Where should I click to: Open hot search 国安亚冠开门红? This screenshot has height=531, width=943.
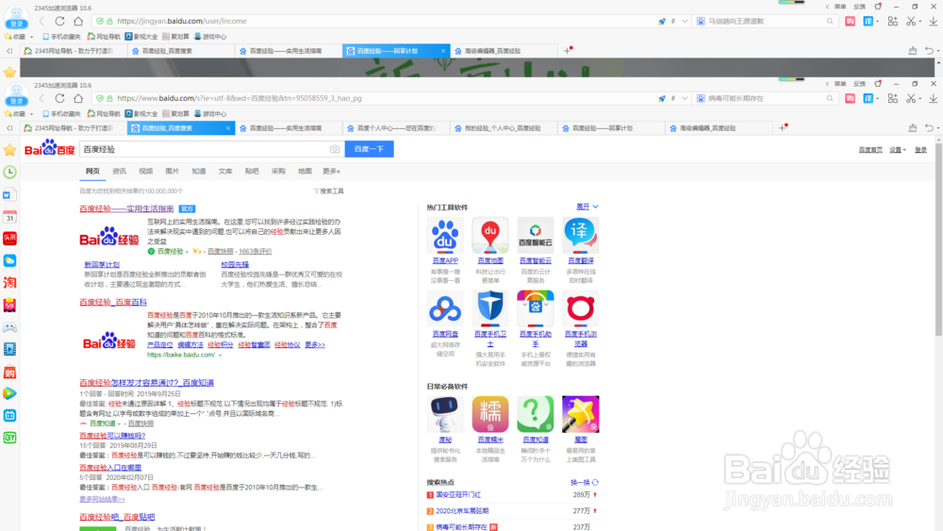coord(458,495)
